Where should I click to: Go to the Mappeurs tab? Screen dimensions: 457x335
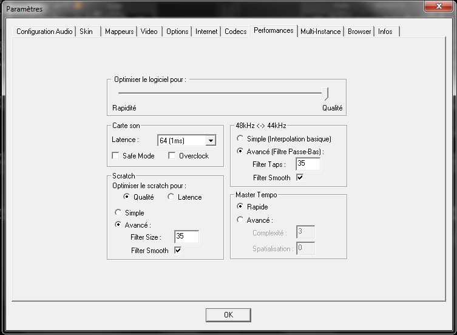click(119, 32)
